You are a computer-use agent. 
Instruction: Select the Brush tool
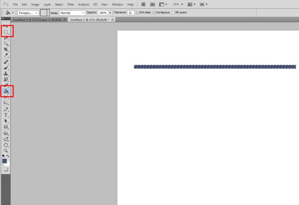(6, 68)
